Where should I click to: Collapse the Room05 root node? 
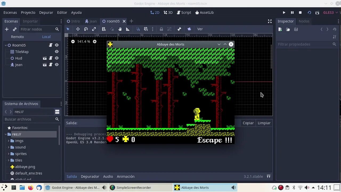(6, 45)
